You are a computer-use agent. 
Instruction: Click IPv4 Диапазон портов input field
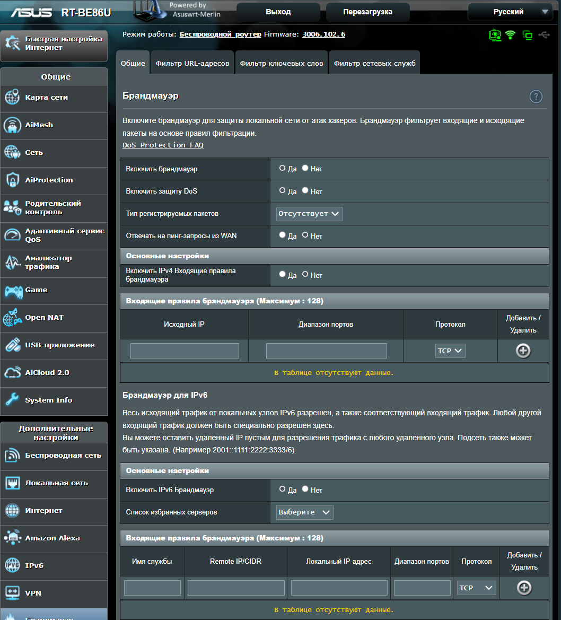[327, 351]
